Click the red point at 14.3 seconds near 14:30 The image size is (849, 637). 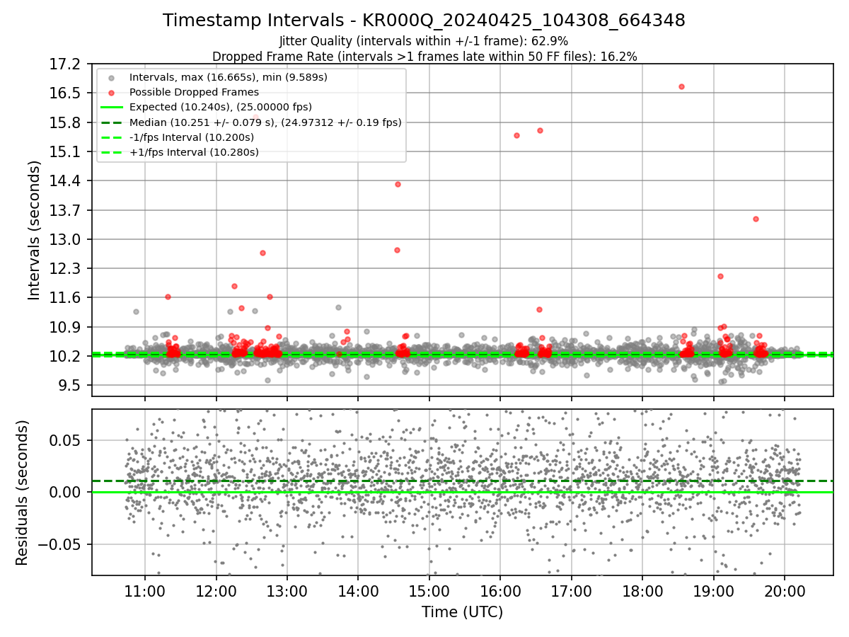[398, 184]
